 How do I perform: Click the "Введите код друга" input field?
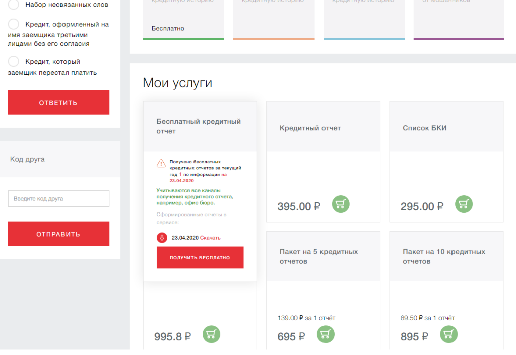(x=58, y=198)
